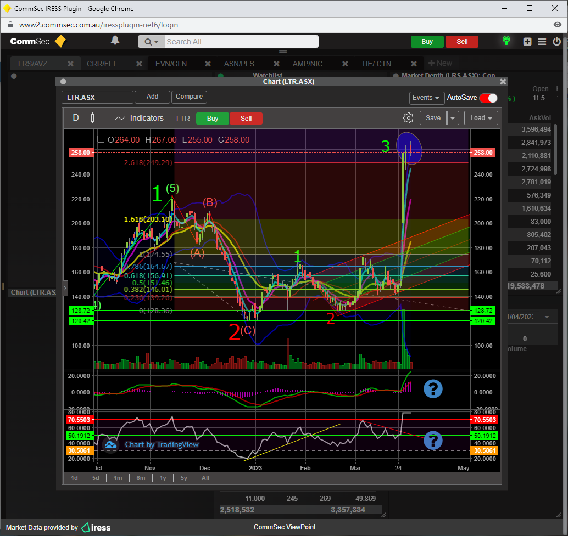Click the notifications bell icon

[115, 41]
